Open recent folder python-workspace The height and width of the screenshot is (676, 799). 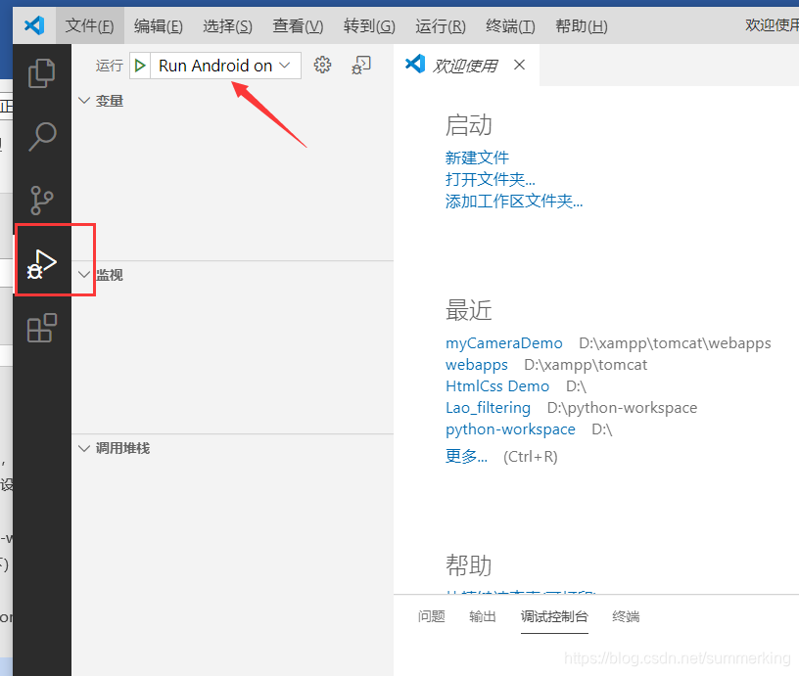tap(510, 429)
